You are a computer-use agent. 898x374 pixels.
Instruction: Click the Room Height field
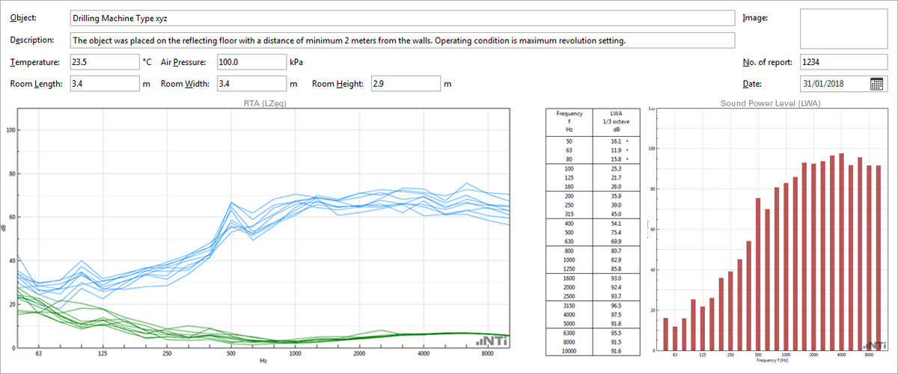(404, 84)
